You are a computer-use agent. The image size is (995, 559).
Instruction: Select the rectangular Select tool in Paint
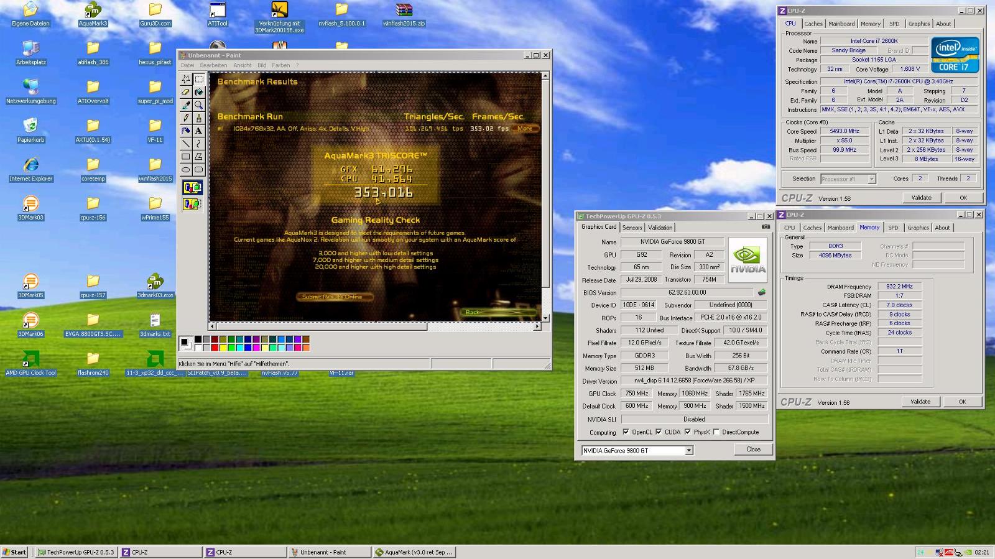tap(198, 79)
